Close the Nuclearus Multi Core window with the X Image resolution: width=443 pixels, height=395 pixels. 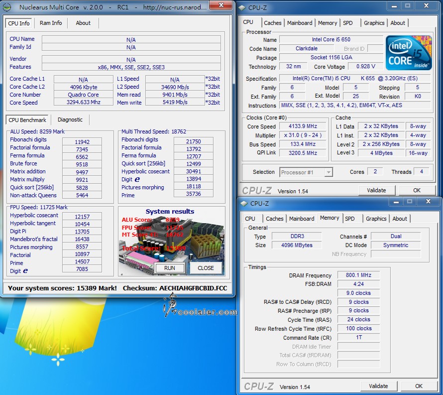(221, 5)
